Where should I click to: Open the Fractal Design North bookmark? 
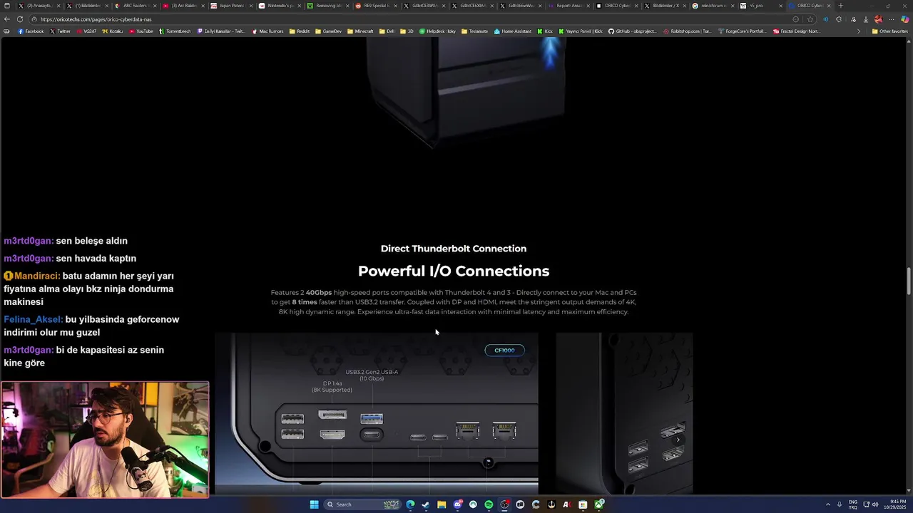(796, 31)
